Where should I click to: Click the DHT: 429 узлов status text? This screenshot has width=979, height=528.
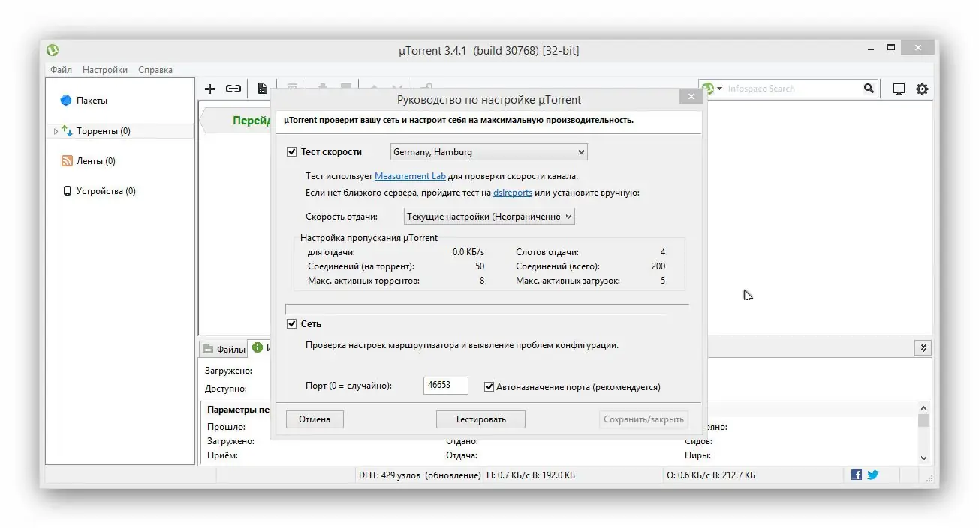[x=420, y=475]
